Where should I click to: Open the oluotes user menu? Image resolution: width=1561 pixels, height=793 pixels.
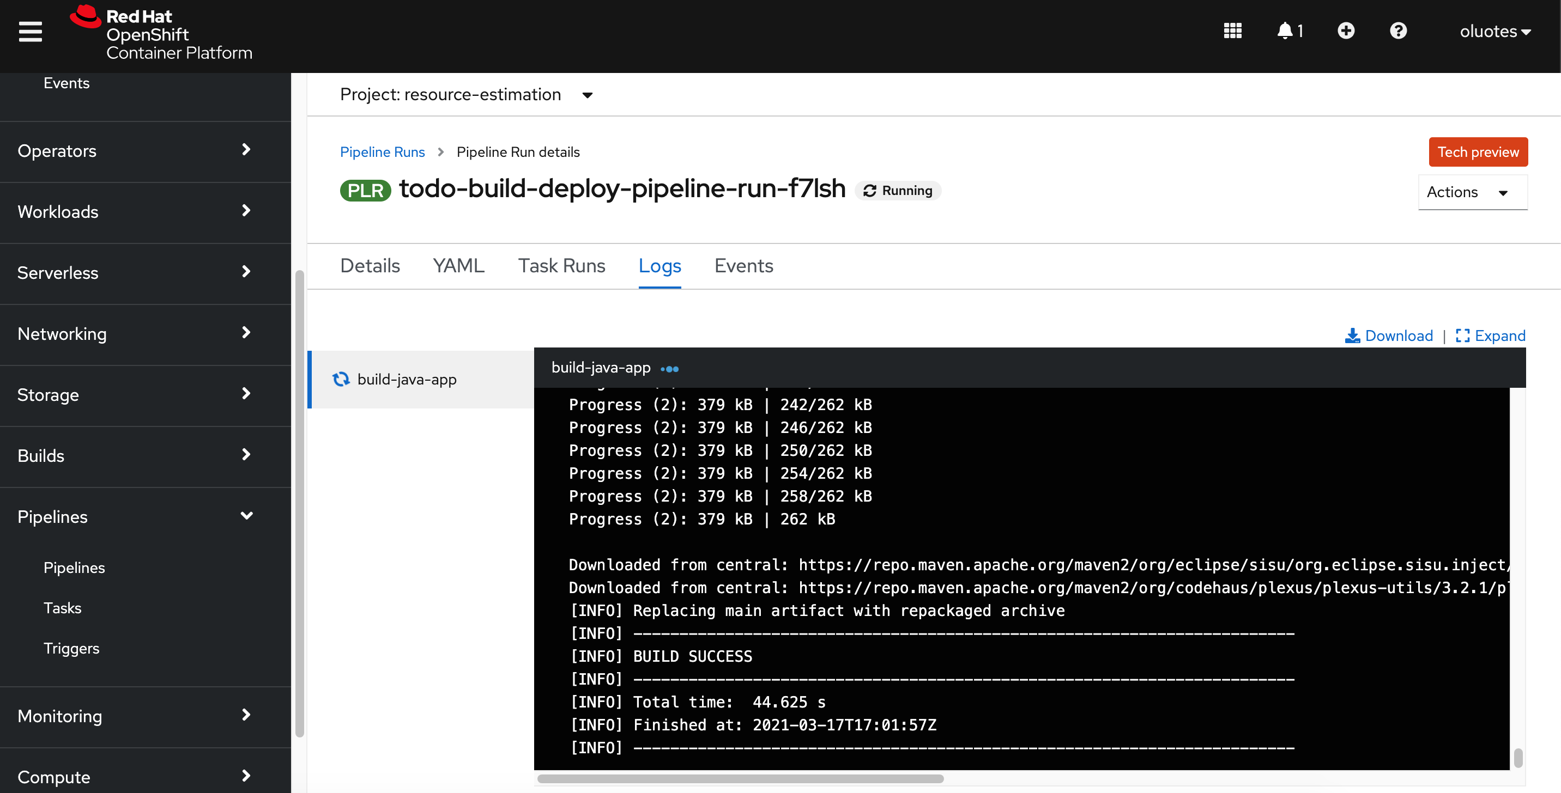1495,32
